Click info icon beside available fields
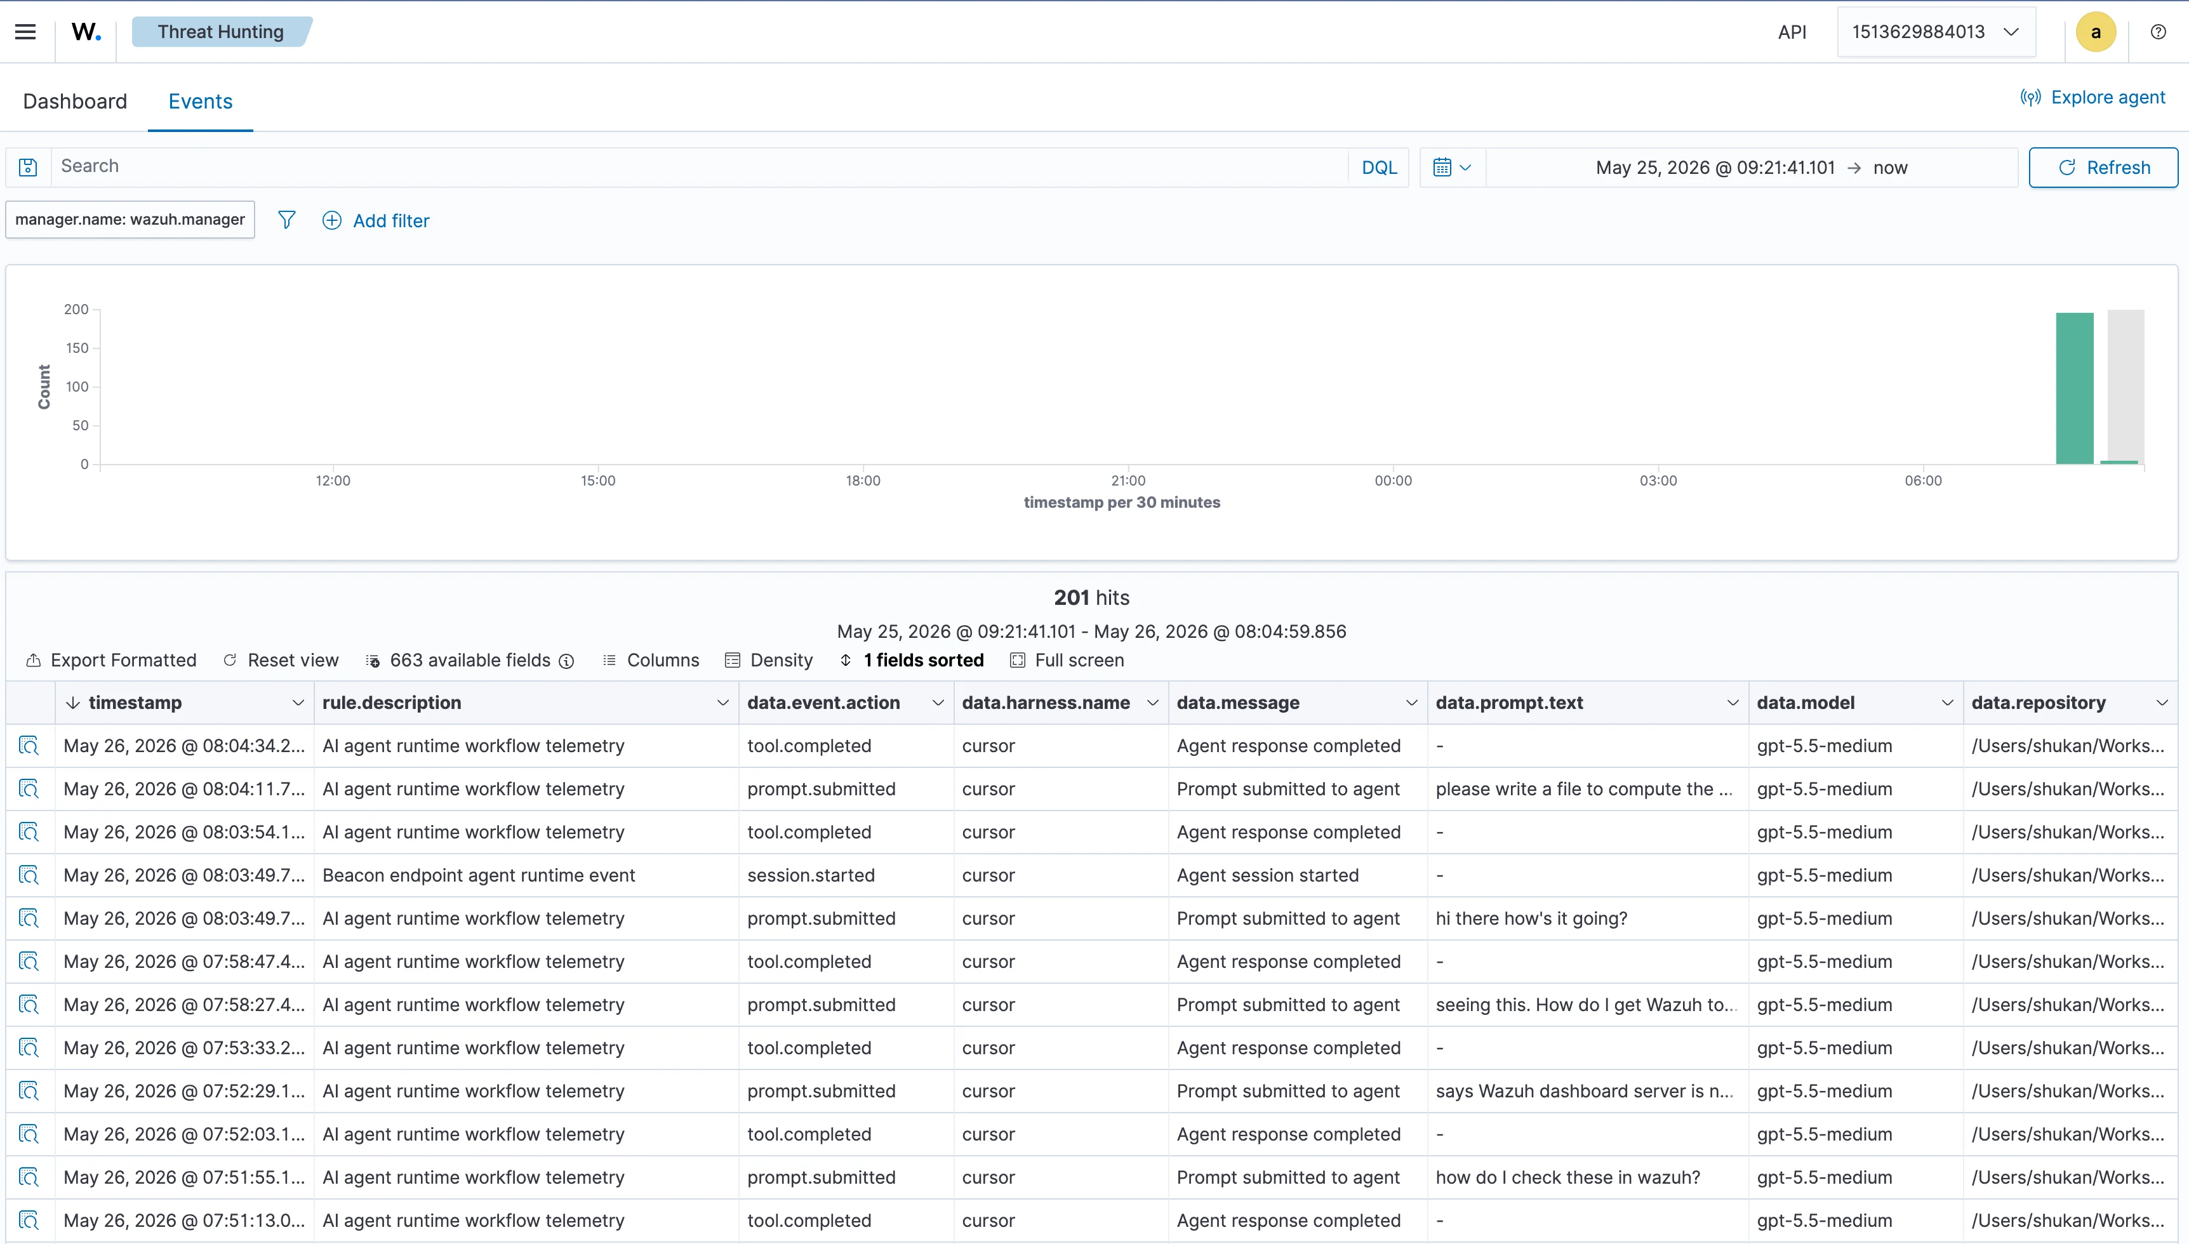This screenshot has height=1244, width=2189. [566, 661]
